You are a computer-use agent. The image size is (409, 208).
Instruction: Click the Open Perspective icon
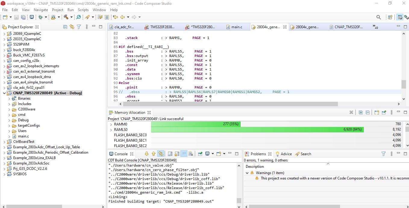(x=390, y=17)
